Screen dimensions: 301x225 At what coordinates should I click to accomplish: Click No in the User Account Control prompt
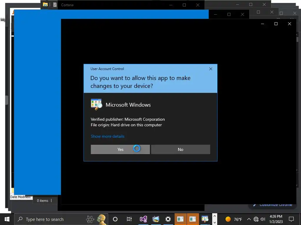coord(180,149)
